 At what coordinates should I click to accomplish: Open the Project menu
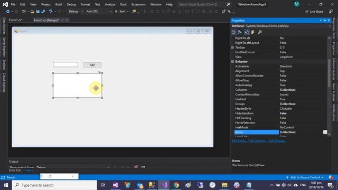pos(46,4)
